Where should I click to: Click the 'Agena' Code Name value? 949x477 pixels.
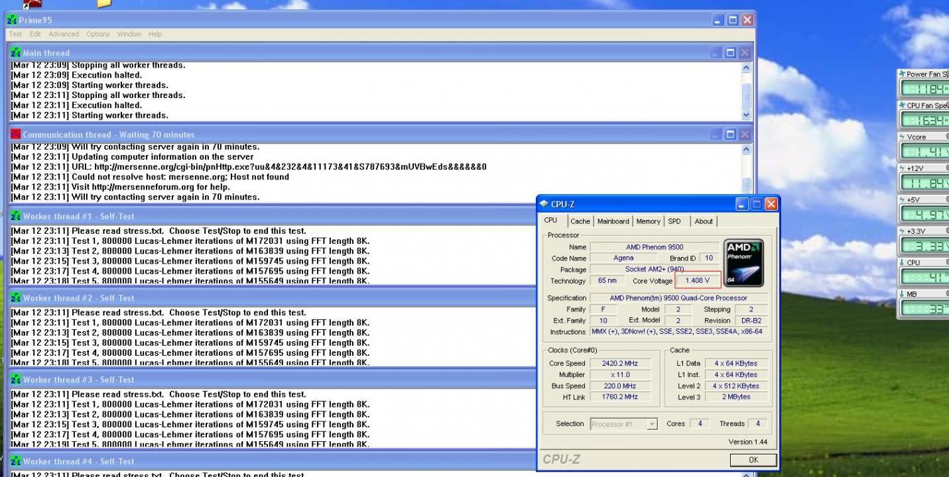(x=623, y=258)
